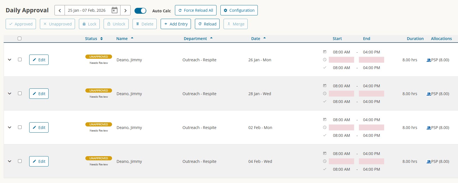Click the Approved button
Image resolution: width=458 pixels, height=183 pixels.
pyautogui.click(x=21, y=24)
